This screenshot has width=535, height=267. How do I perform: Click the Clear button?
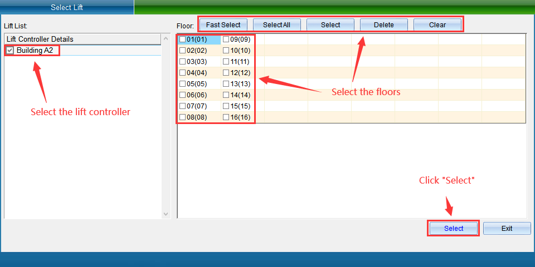click(437, 25)
